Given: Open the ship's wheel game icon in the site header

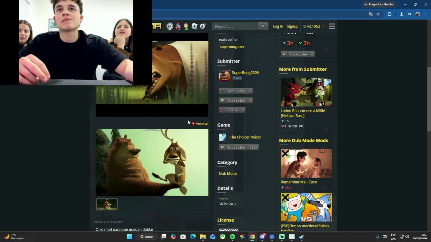Looking at the screenshot, I should [x=170, y=26].
